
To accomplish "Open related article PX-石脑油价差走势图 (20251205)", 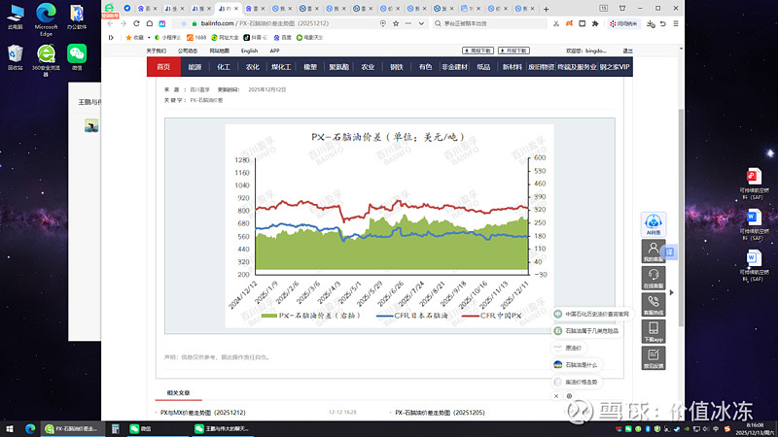I will tap(437, 413).
